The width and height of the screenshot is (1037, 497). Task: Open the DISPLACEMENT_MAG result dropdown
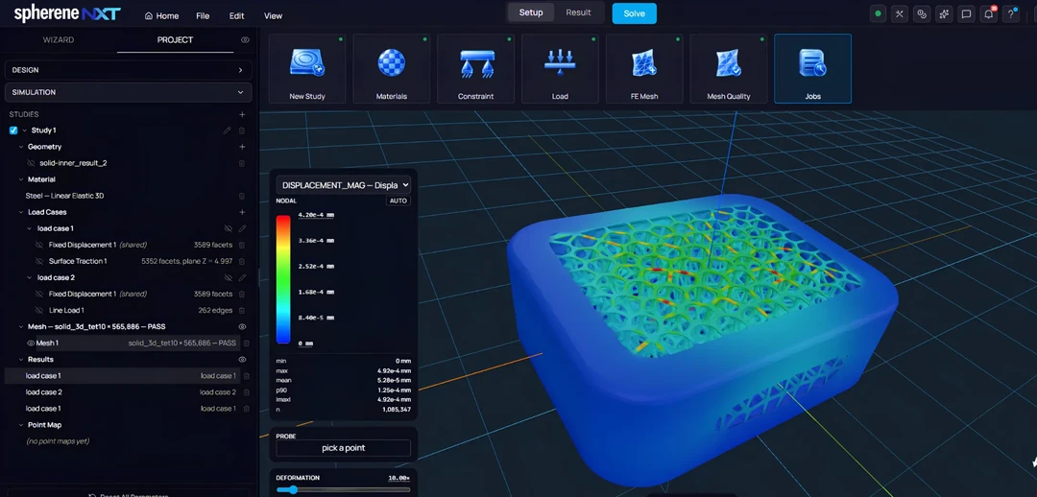[x=343, y=185]
